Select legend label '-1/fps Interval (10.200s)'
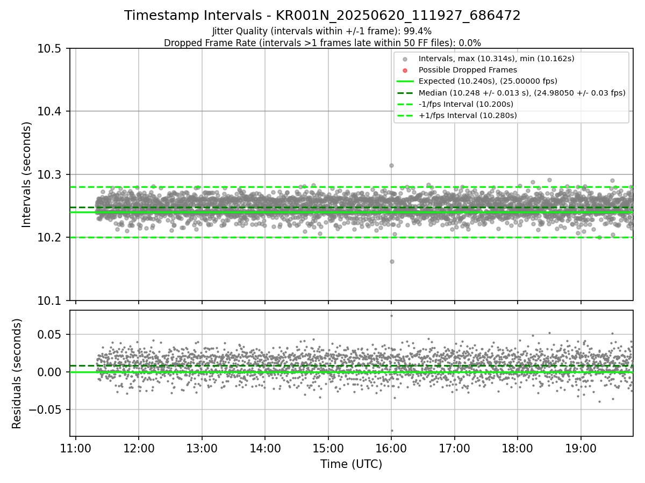This screenshot has width=645, height=483. point(466,104)
